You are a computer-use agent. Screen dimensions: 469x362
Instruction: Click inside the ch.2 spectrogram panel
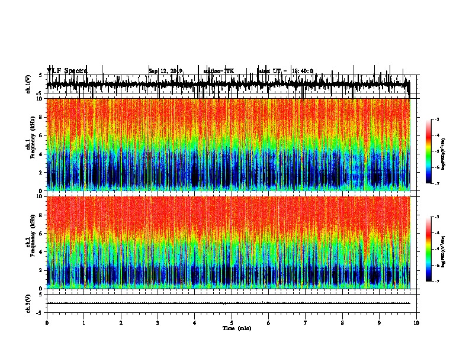point(229,243)
